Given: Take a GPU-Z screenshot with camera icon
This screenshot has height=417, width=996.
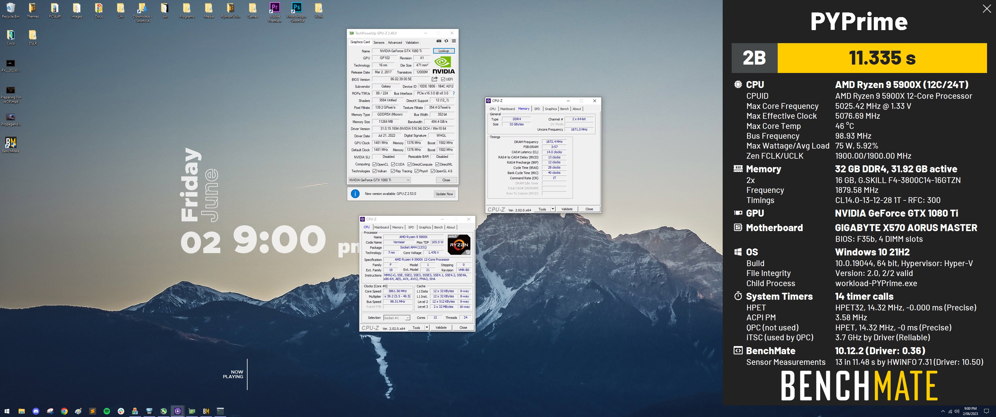Looking at the screenshot, I should click(439, 41).
